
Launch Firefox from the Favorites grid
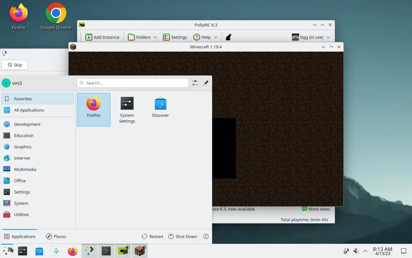[94, 110]
